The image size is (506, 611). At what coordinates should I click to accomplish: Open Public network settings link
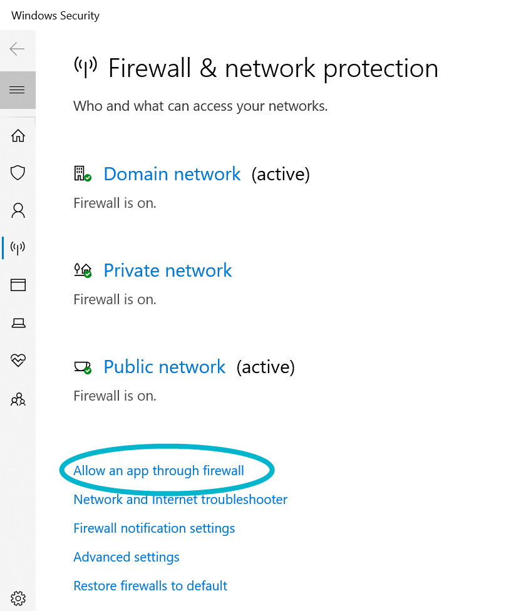165,367
